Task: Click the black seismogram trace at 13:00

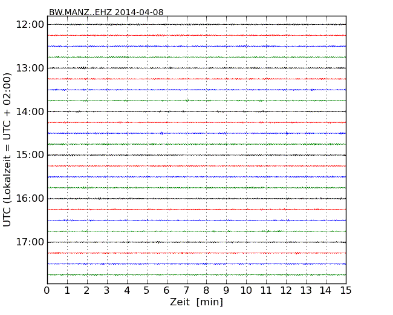Action: click(197, 68)
